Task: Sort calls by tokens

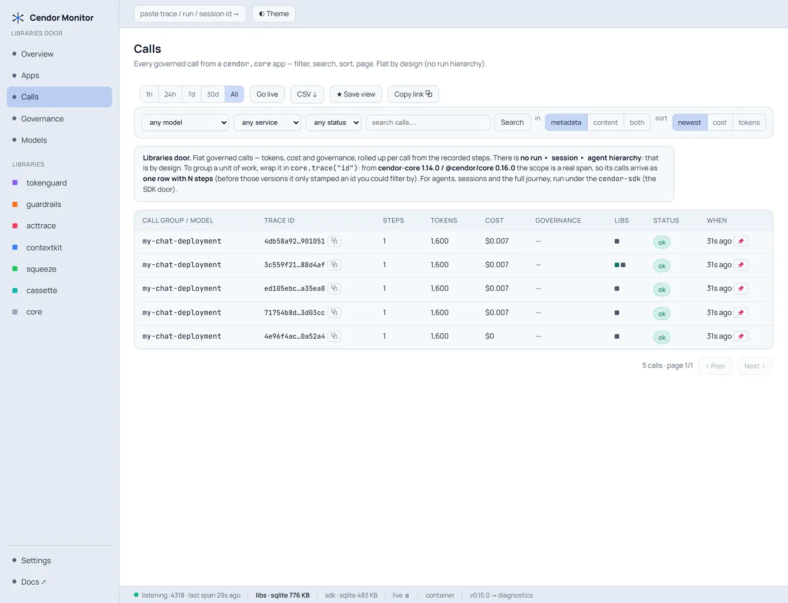Action: tap(749, 122)
